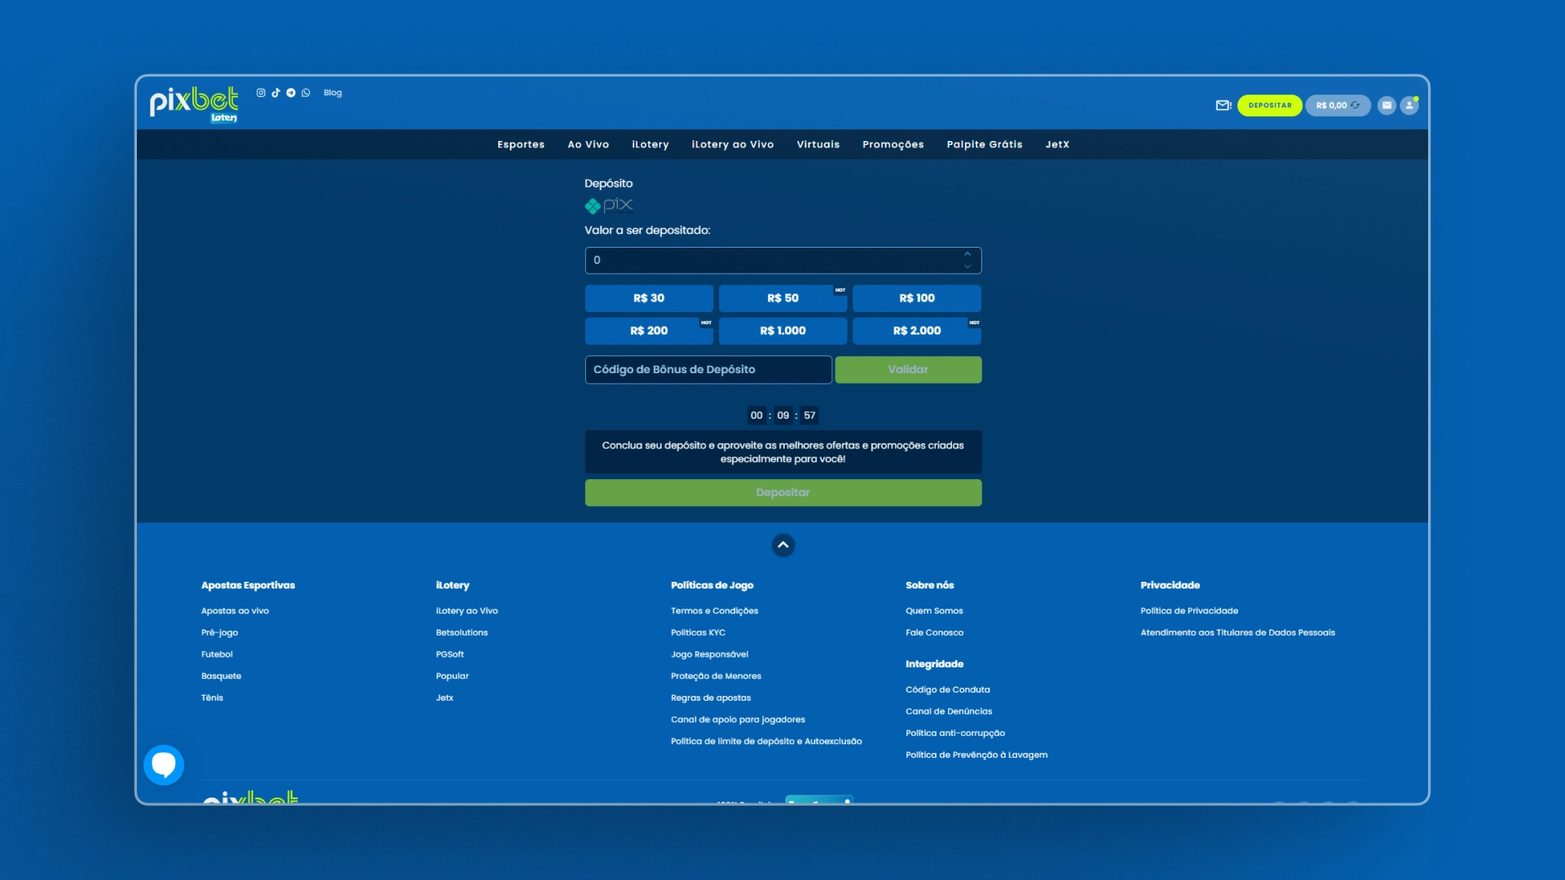Open the Quem Somos link
Viewport: 1565px width, 880px height.
click(x=934, y=611)
